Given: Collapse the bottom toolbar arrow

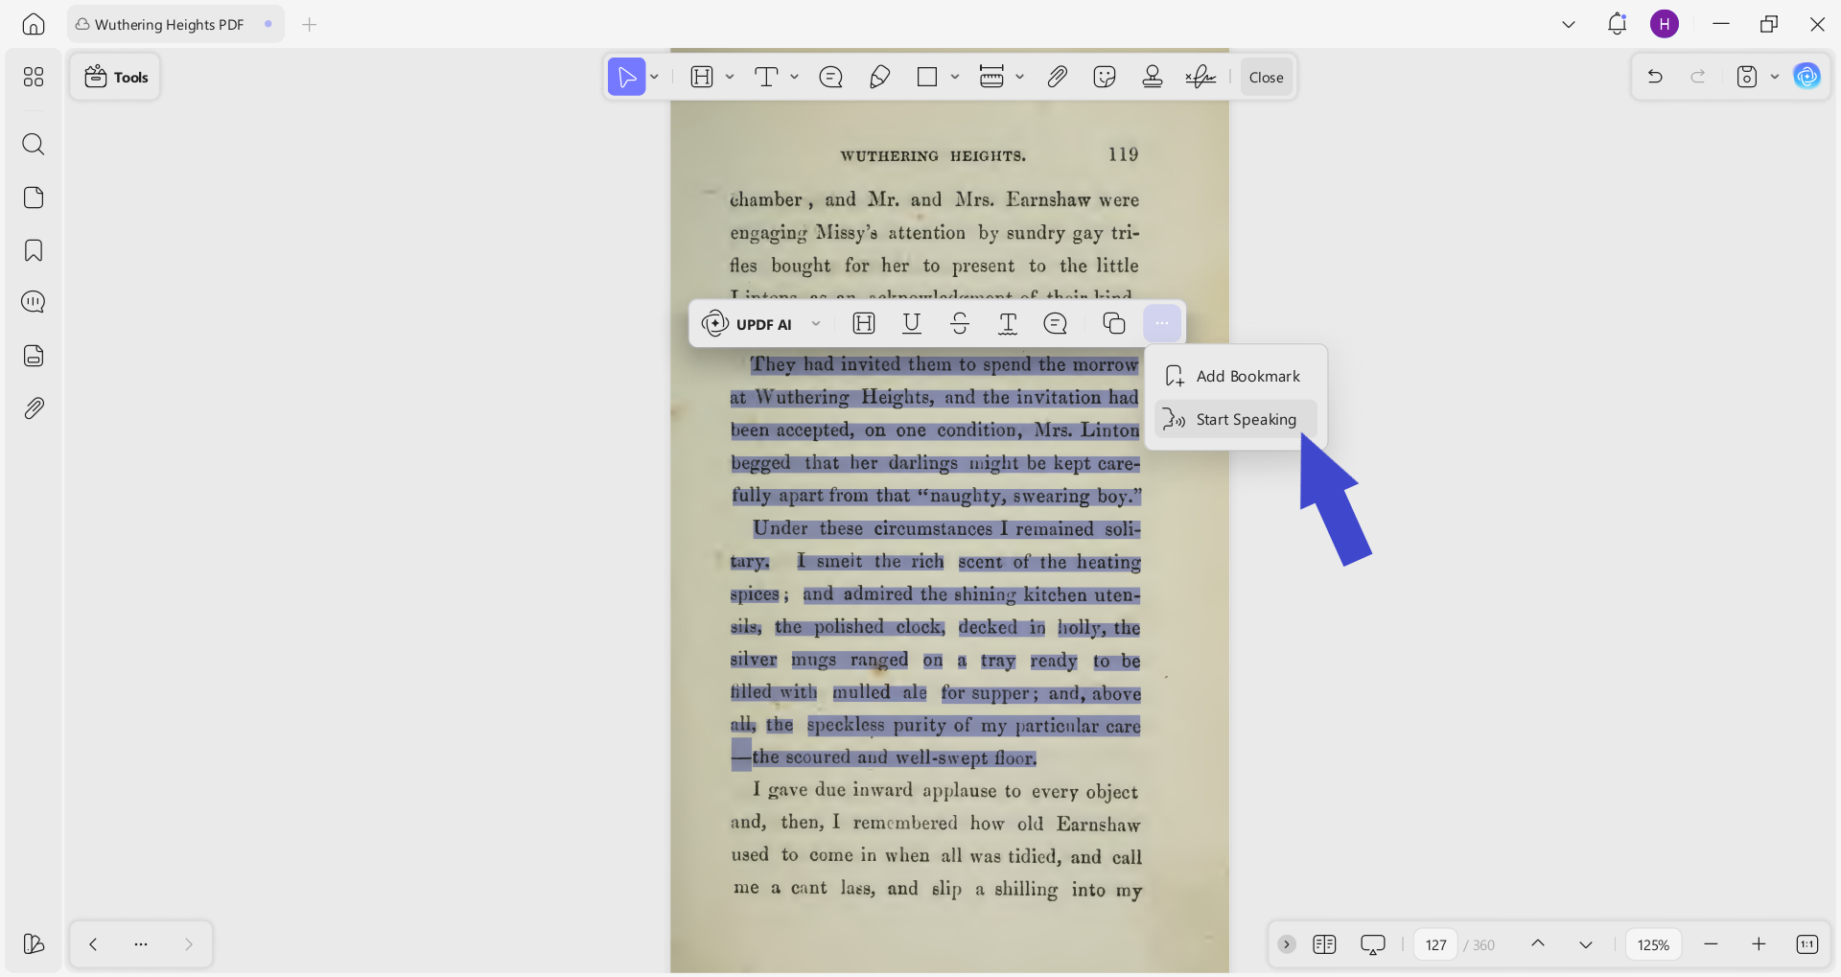Looking at the screenshot, I should tap(1287, 944).
